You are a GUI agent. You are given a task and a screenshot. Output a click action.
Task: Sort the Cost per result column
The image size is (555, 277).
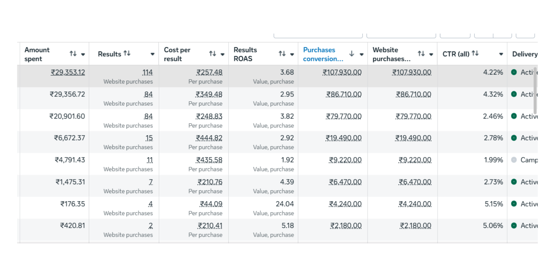[x=212, y=54]
